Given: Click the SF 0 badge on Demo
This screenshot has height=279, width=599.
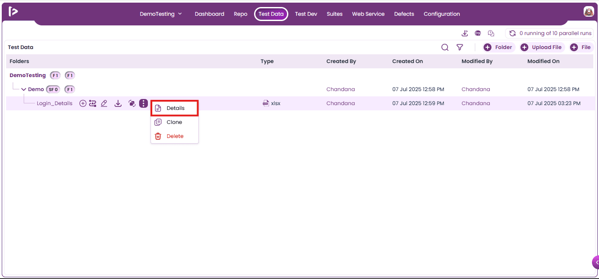Looking at the screenshot, I should 53,89.
